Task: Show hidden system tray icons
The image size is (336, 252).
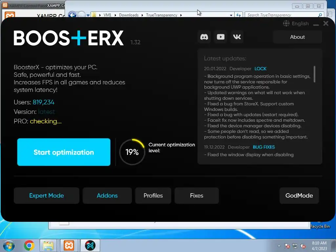Action: (x=279, y=246)
